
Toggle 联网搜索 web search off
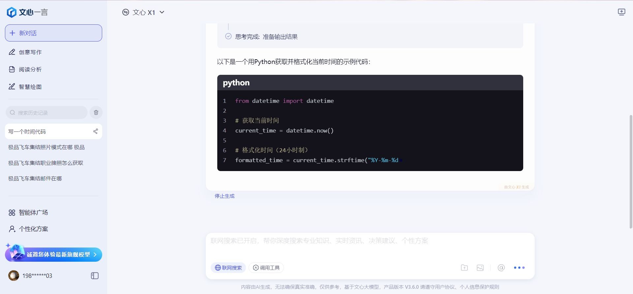[x=228, y=268]
